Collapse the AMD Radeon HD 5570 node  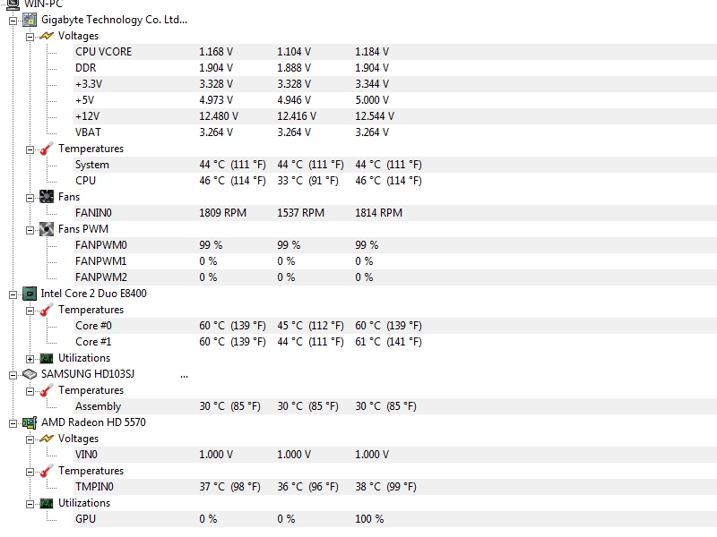click(13, 422)
